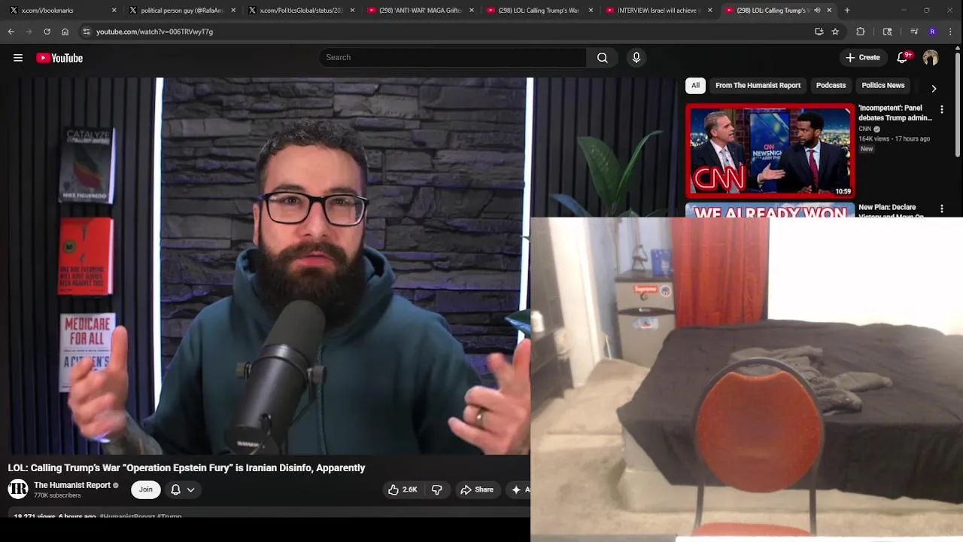Switch to the x.com PoliticsGlobal status tab
Viewport: 963px width, 542px height.
(301, 11)
